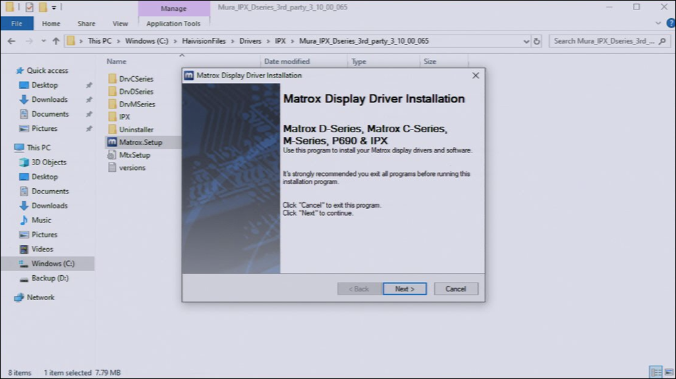Select the versions text file

point(132,167)
